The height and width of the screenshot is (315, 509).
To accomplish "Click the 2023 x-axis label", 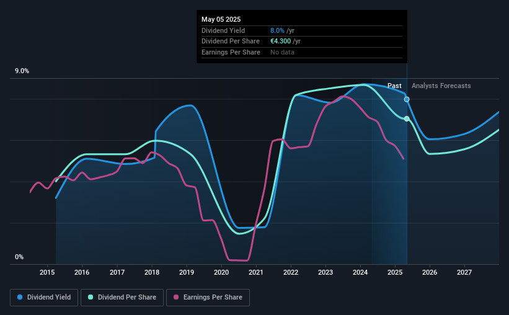I will coord(325,272).
